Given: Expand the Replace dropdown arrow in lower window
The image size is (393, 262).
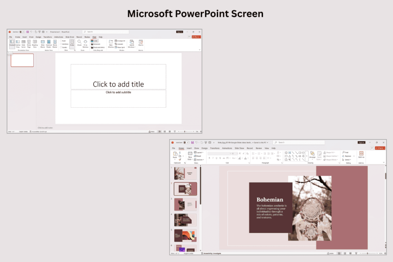Looking at the screenshot, I should point(354,156).
